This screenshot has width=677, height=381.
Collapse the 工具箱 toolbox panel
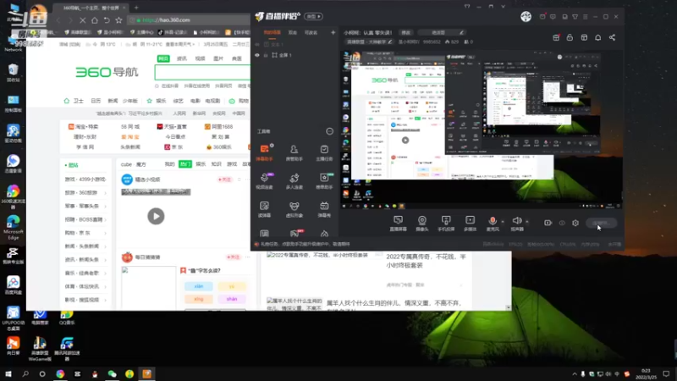(329, 131)
